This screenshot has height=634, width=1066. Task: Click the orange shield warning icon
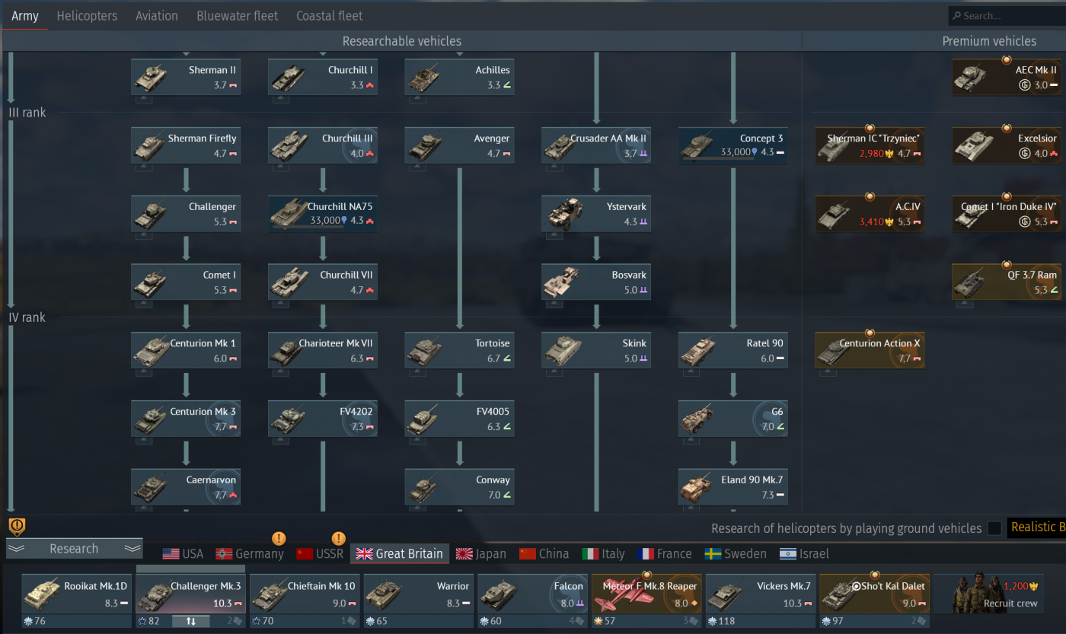pos(17,526)
